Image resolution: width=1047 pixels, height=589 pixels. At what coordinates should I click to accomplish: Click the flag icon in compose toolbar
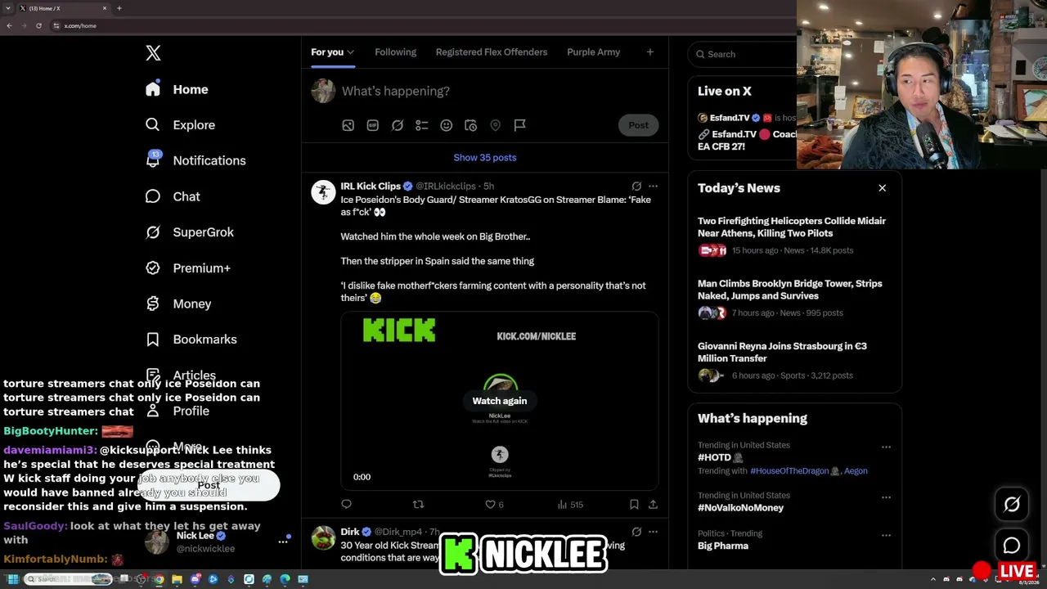click(x=520, y=125)
